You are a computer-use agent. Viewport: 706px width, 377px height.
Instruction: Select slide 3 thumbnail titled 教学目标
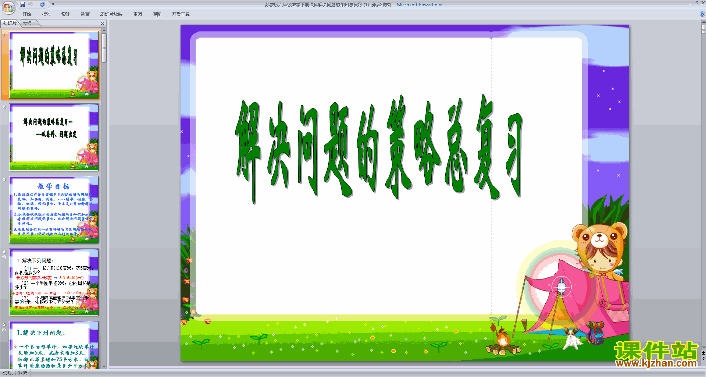(x=54, y=210)
